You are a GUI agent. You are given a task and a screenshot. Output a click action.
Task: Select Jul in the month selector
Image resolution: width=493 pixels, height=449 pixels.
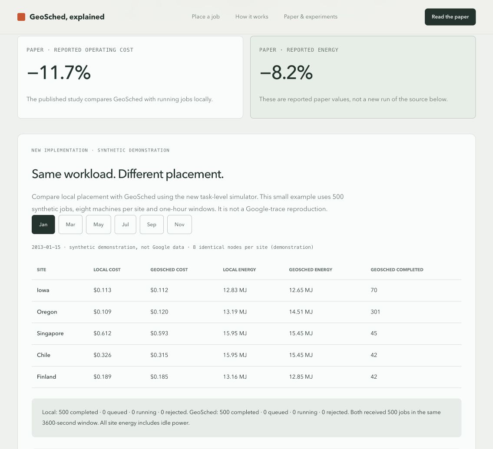coord(126,224)
